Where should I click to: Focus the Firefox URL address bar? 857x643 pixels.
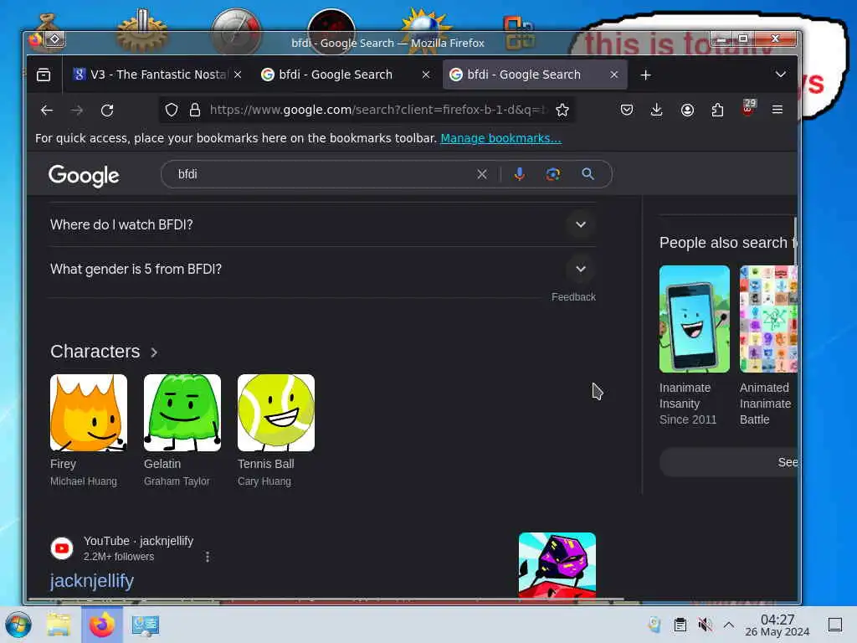point(377,110)
